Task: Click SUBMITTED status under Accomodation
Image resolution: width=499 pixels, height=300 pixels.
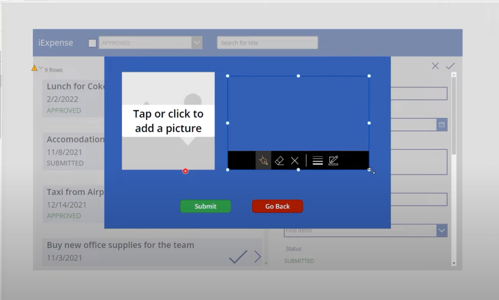Action: (x=65, y=163)
